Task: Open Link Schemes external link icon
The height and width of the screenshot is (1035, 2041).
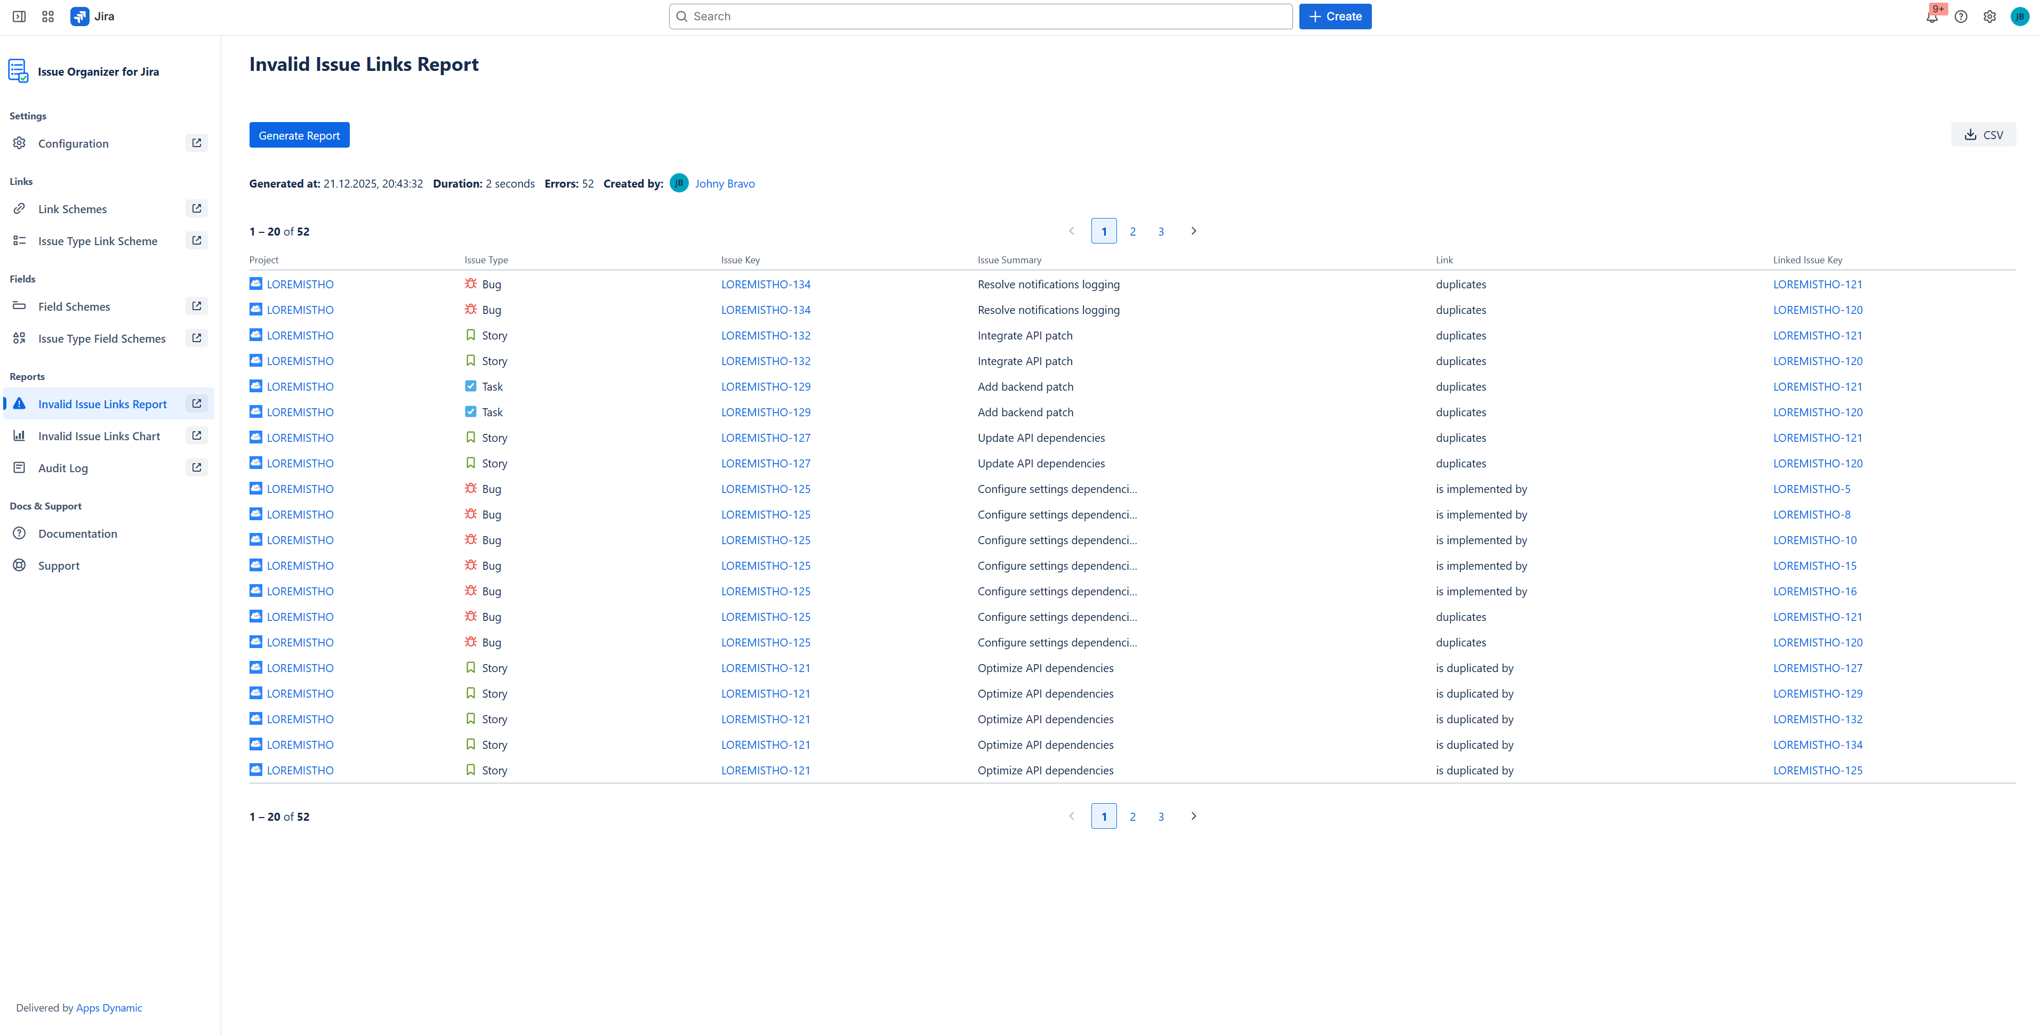Action: pos(197,209)
